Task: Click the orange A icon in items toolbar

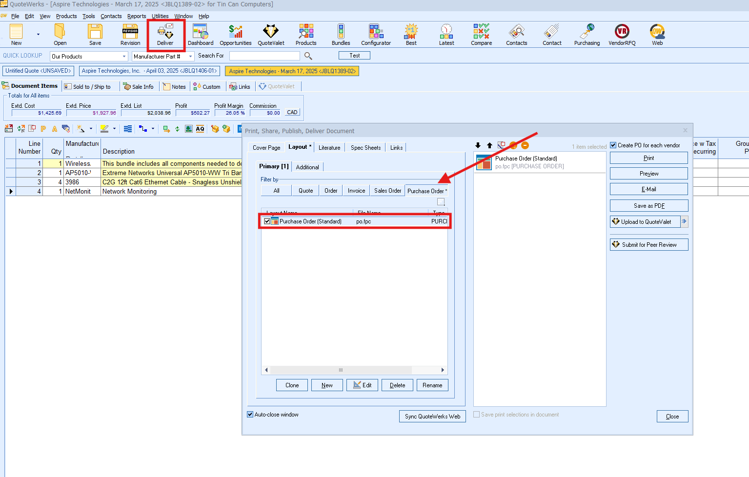Action: (x=54, y=129)
